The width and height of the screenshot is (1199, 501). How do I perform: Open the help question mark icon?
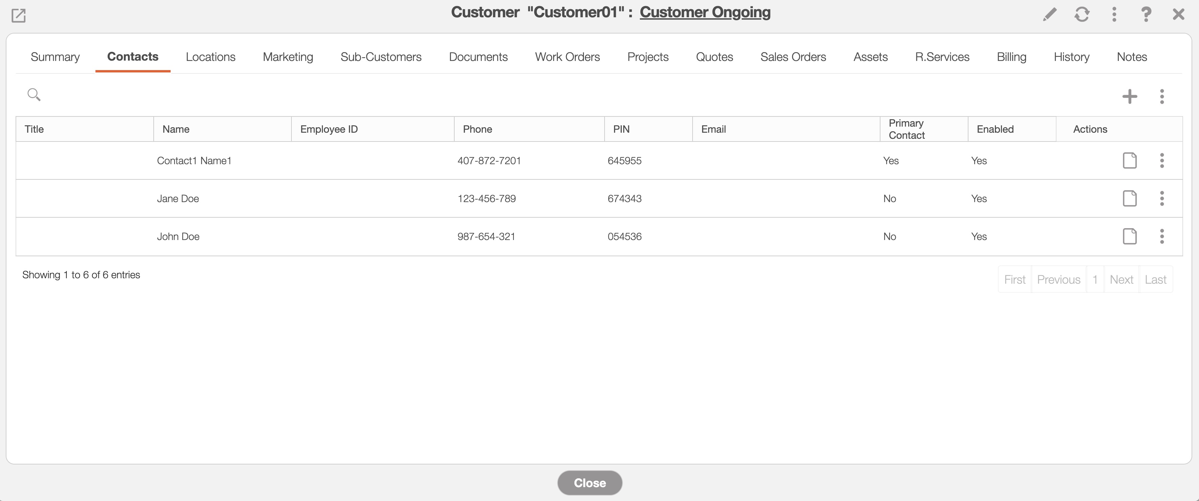coord(1146,15)
